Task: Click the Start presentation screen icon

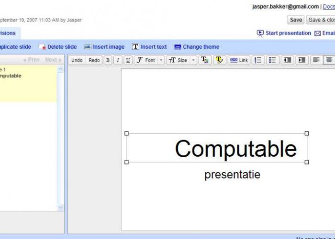Action: (x=260, y=33)
